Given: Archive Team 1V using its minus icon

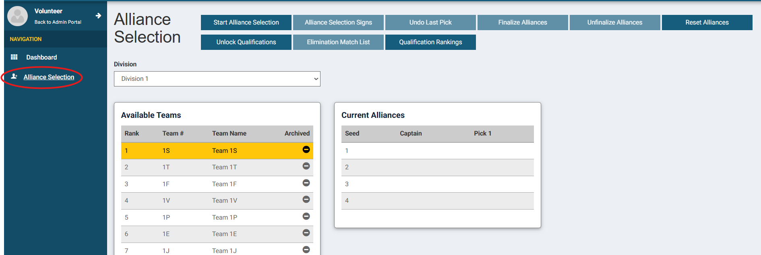Looking at the screenshot, I should tap(306, 199).
